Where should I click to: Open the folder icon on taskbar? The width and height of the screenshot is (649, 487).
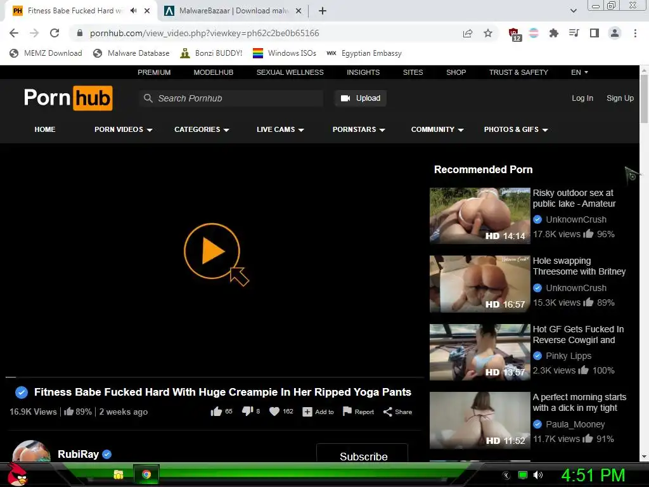point(119,474)
